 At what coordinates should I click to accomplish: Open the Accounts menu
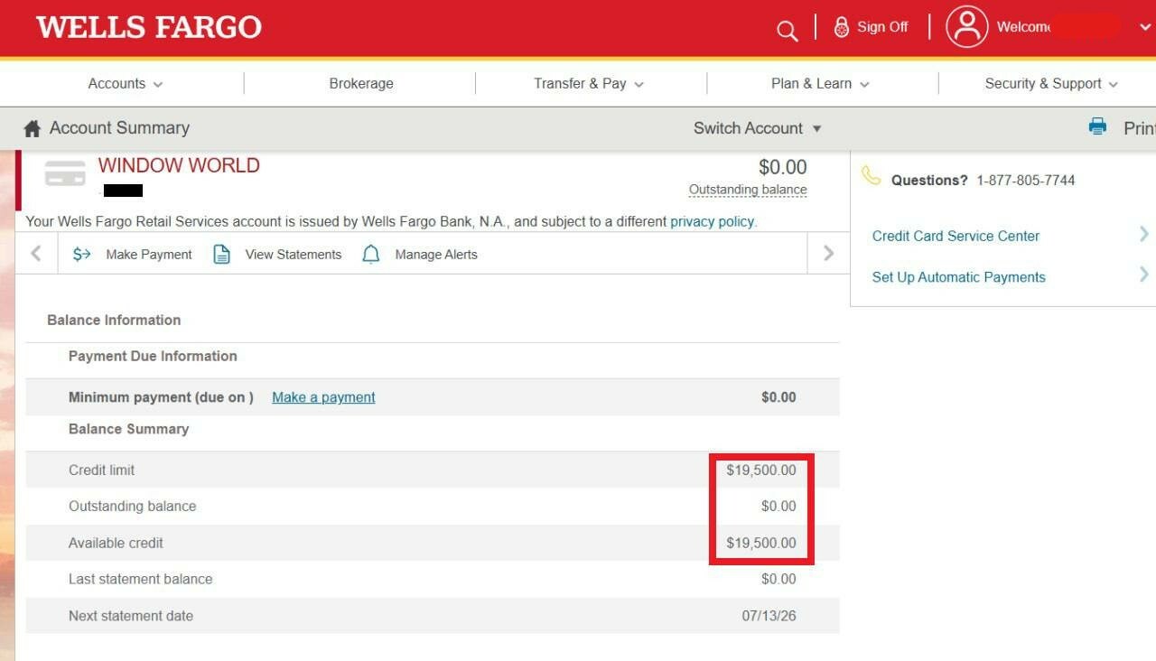coord(126,83)
